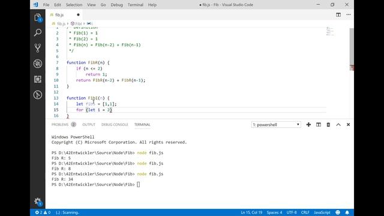Click the Scanning status item
Screen dimensions: 384x216
(67, 212)
